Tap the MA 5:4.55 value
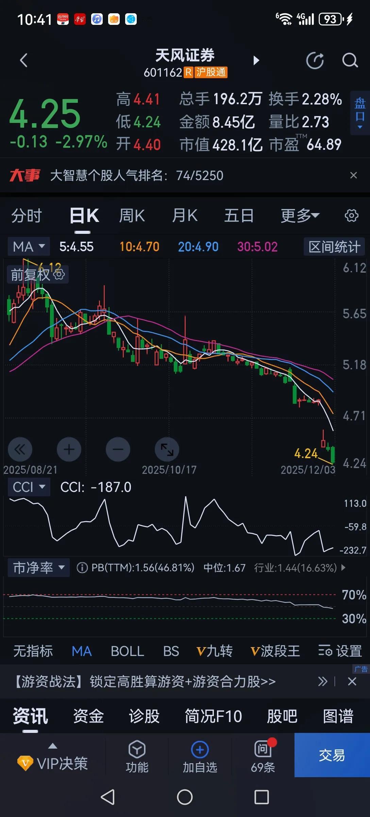Image resolution: width=370 pixels, height=817 pixels. point(77,247)
